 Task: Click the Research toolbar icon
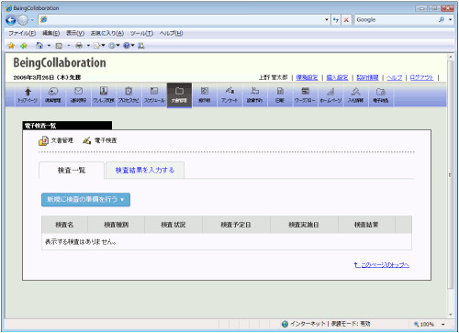pyautogui.click(x=141, y=46)
